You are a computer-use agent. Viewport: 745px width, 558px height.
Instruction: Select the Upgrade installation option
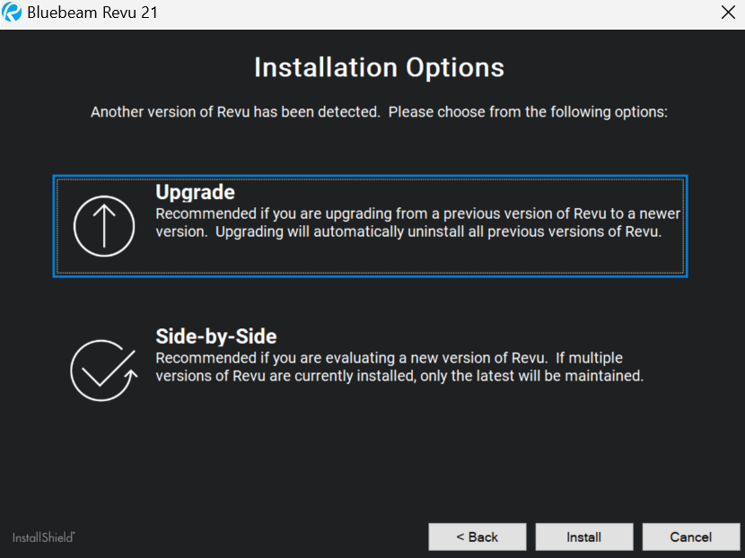point(370,226)
